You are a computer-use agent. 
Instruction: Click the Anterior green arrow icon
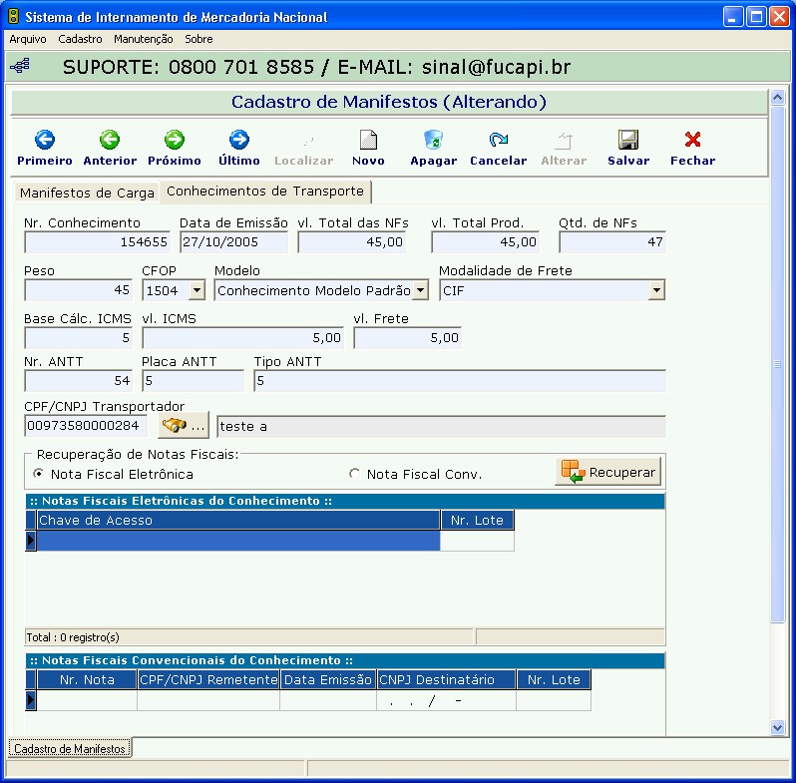pos(110,141)
